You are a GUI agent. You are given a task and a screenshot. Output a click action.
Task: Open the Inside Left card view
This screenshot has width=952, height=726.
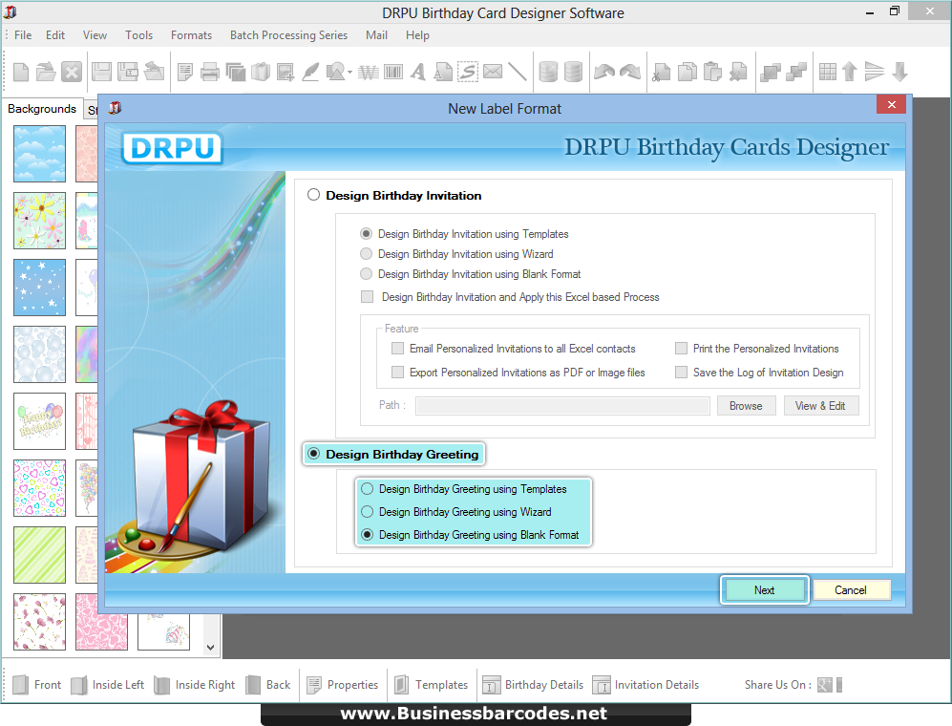pyautogui.click(x=108, y=685)
